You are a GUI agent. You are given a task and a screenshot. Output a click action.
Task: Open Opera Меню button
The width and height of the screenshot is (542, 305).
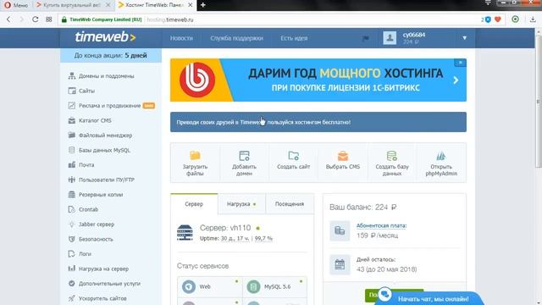coord(15,5)
